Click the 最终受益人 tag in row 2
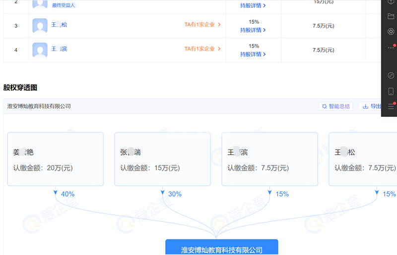The image size is (397, 255). (x=64, y=5)
